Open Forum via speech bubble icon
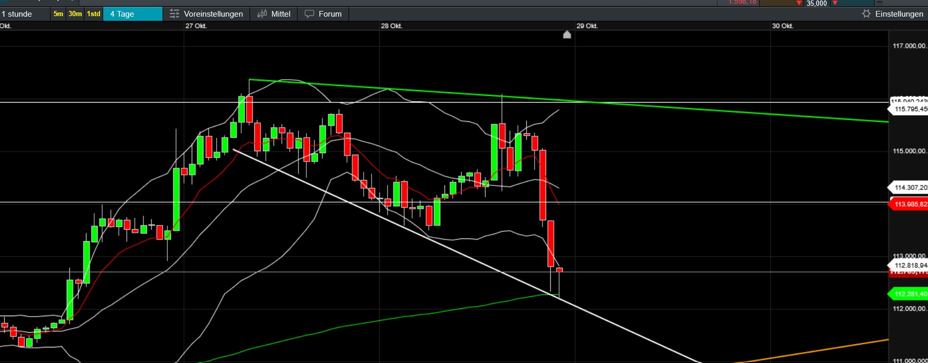928x363 pixels. point(310,14)
